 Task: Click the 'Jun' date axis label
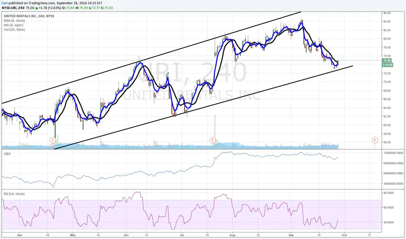(126, 235)
